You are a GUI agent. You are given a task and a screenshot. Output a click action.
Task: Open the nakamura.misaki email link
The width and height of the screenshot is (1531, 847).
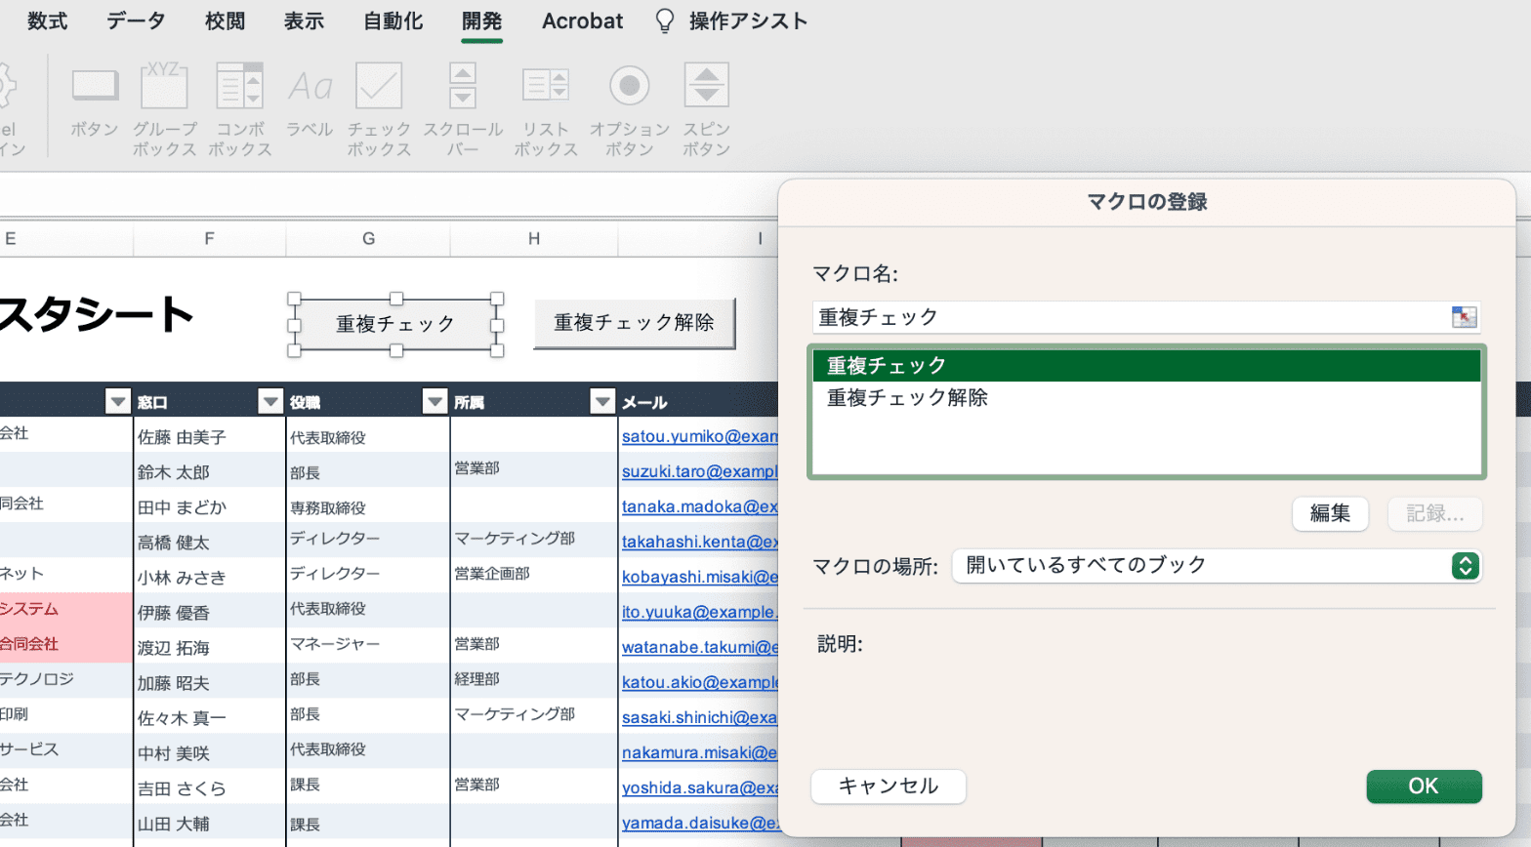point(700,752)
